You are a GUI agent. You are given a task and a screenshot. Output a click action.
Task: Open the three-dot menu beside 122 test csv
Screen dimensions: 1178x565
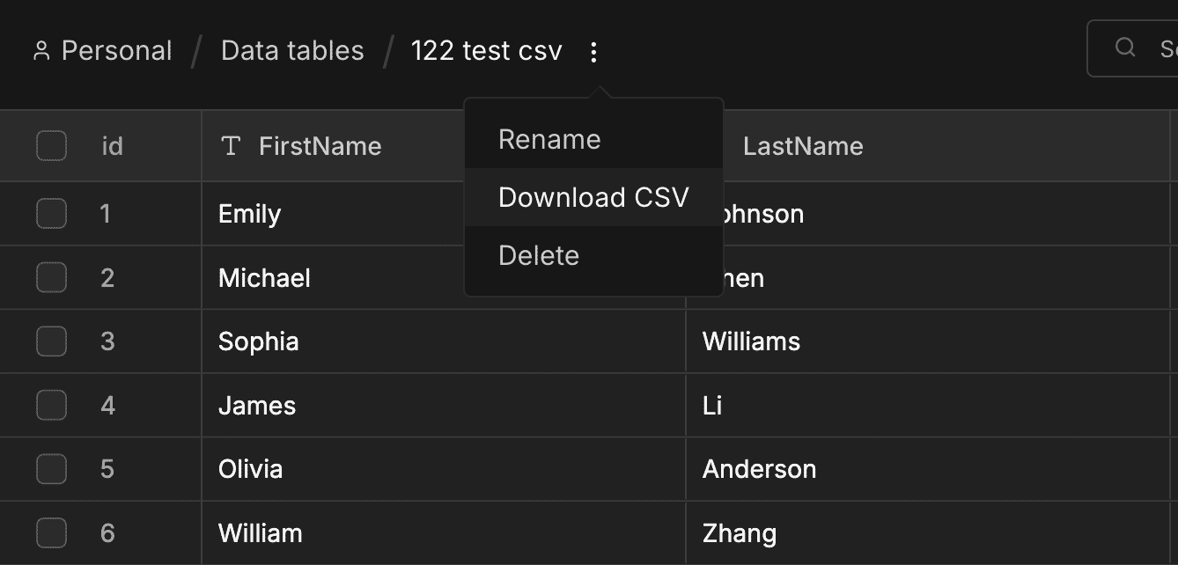pyautogui.click(x=594, y=51)
